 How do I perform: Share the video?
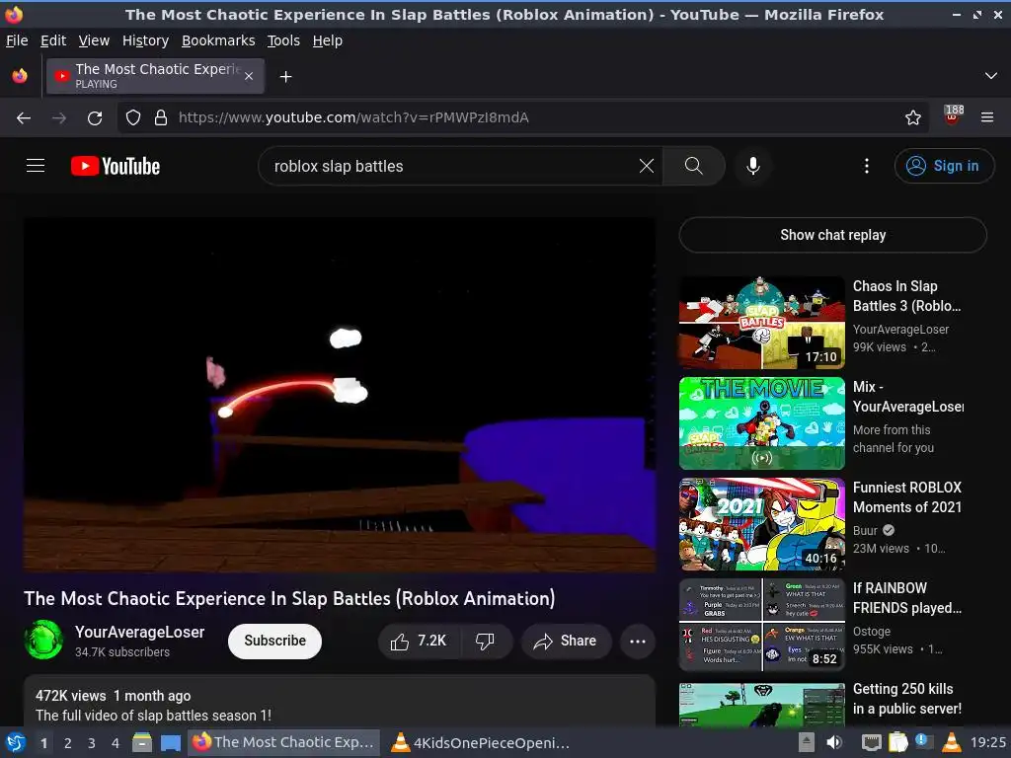[566, 641]
